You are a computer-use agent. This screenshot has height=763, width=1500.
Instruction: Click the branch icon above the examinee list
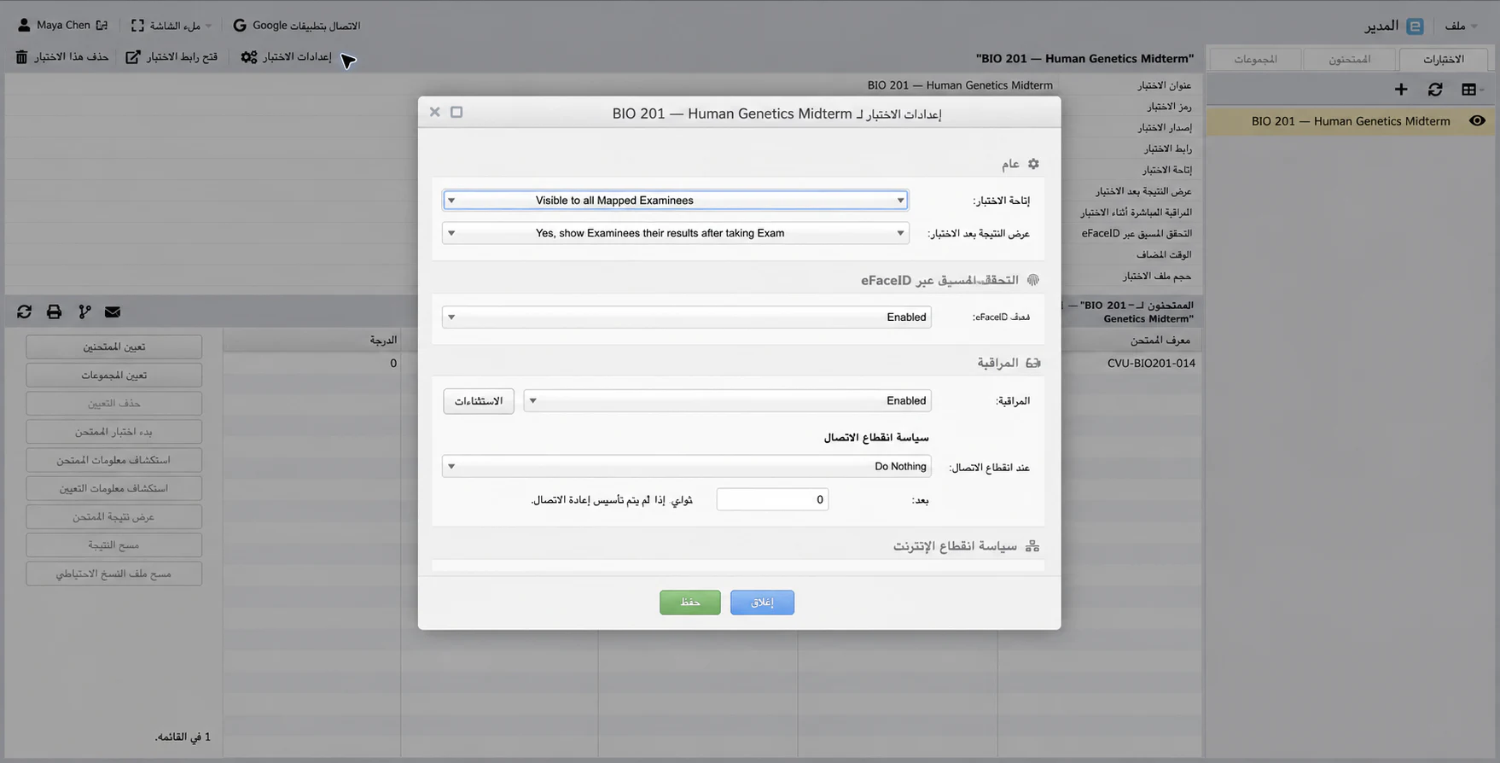click(84, 312)
